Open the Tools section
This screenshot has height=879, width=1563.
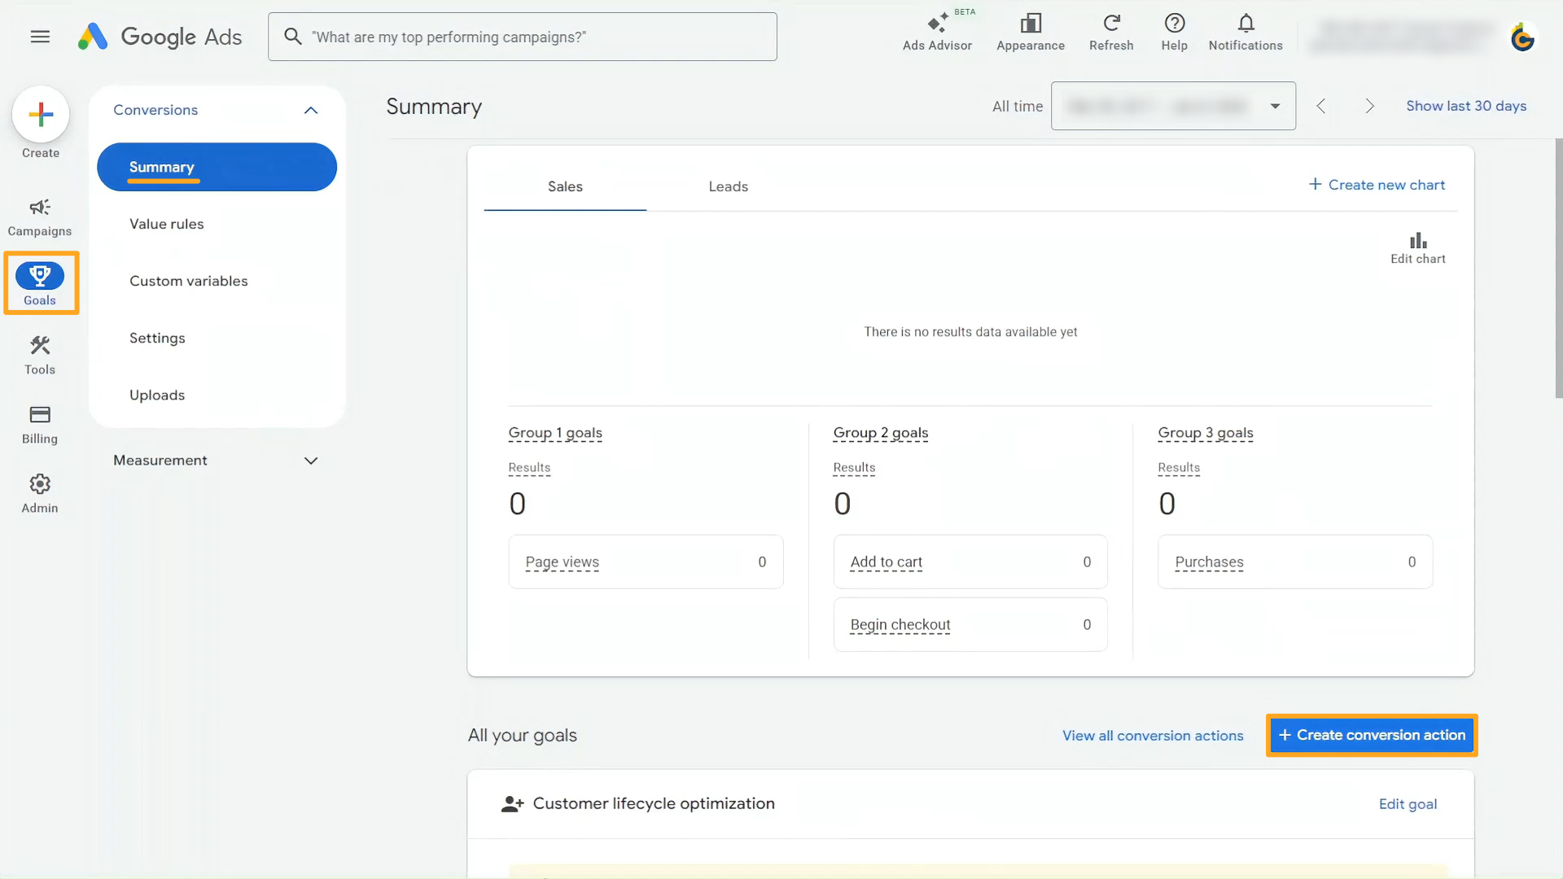pyautogui.click(x=40, y=356)
